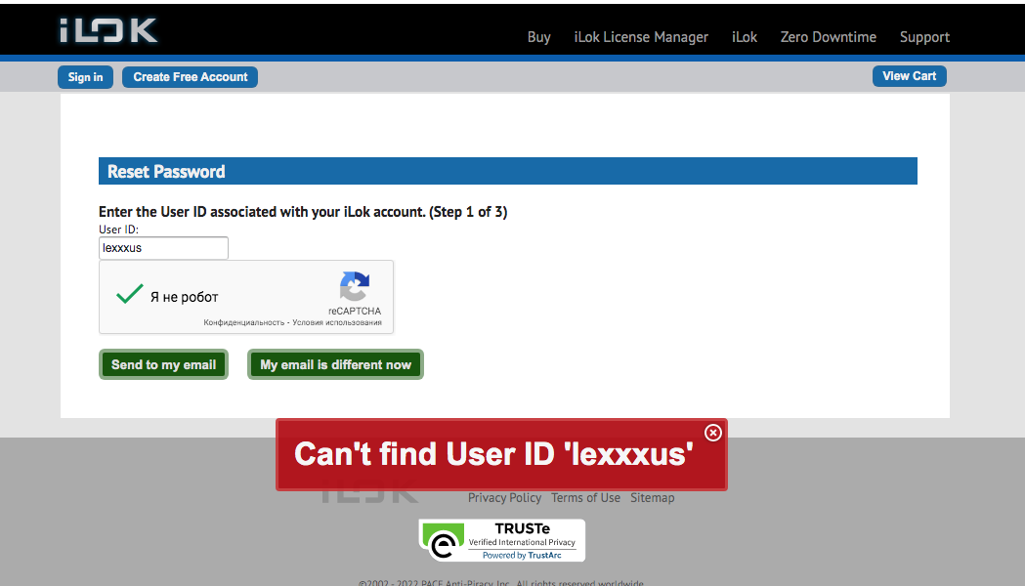This screenshot has width=1025, height=586.
Task: Open View Cart
Action: [910, 76]
